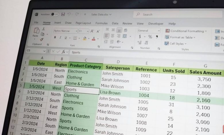The image size is (224, 135).
Task: Click the Percent Style icon
Action: [150, 37]
